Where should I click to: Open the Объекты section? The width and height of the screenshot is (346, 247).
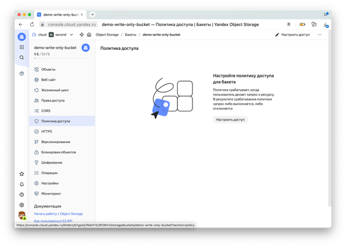coord(48,69)
